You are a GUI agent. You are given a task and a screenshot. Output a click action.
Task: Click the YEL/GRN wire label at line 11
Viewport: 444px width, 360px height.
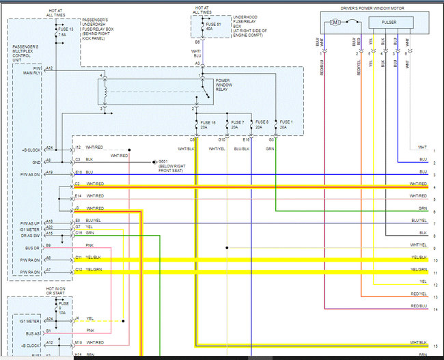coord(419,270)
